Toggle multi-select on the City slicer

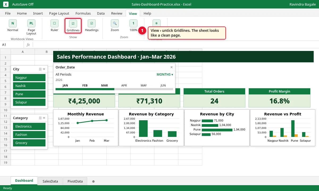pyautogui.click(x=40, y=69)
